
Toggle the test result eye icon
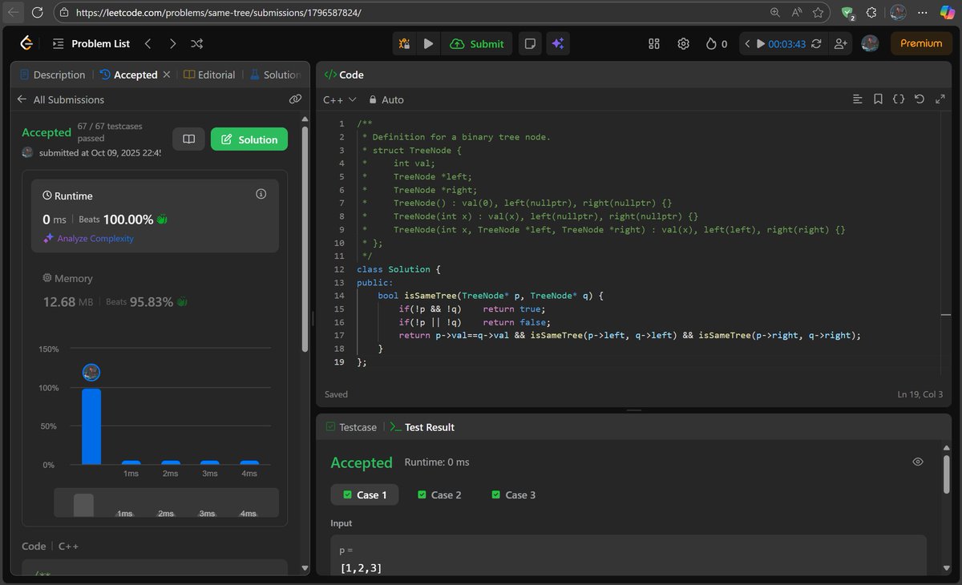(x=918, y=462)
